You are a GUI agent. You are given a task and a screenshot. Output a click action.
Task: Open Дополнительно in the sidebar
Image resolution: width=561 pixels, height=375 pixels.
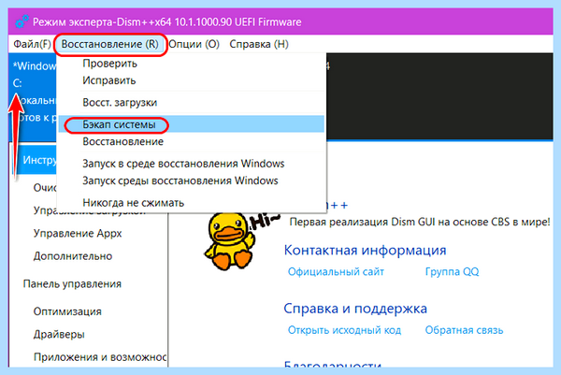point(73,256)
